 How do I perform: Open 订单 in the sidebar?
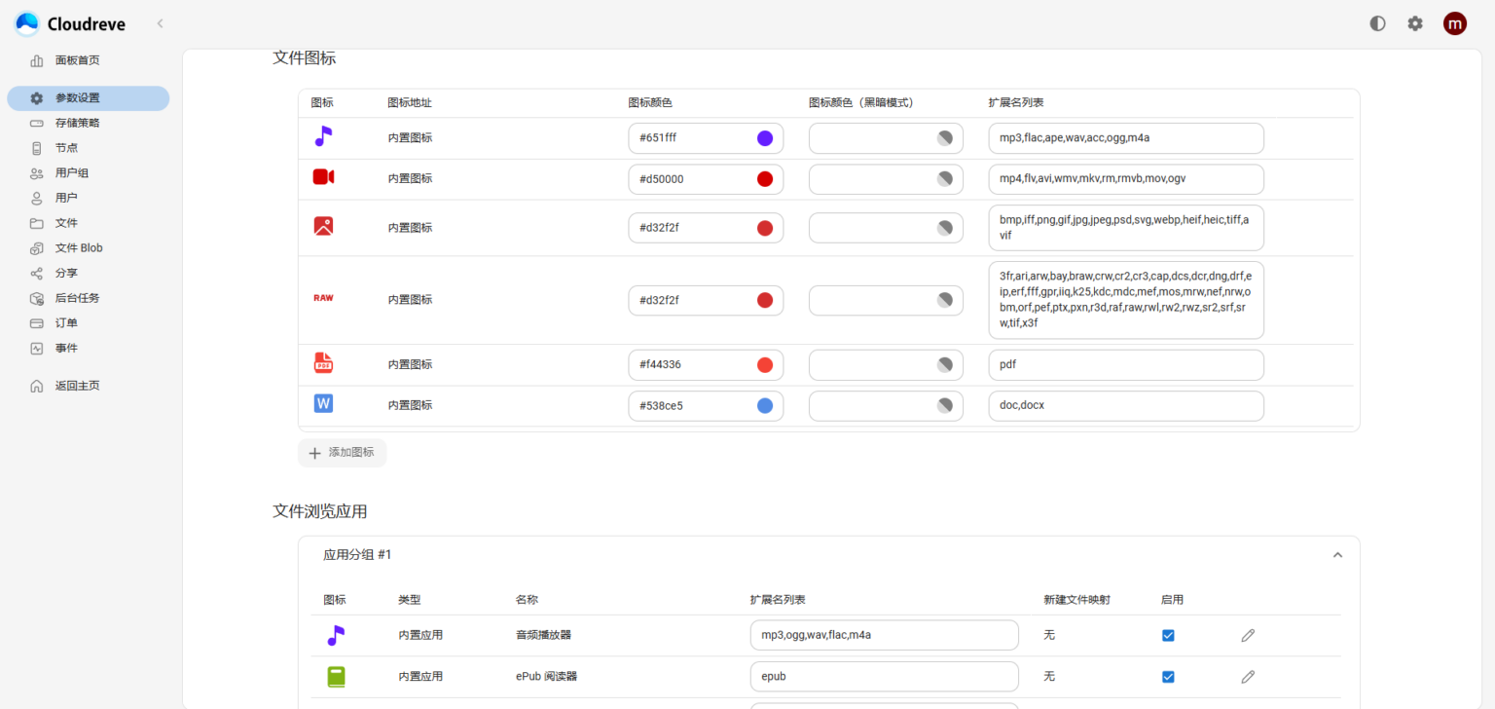88,322
